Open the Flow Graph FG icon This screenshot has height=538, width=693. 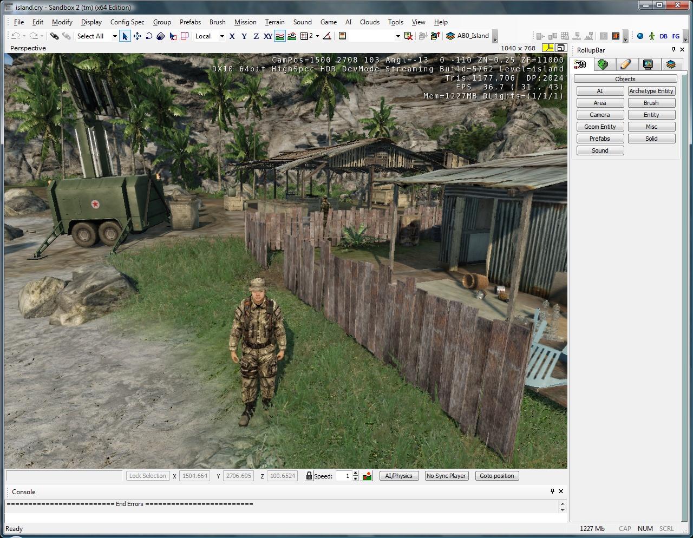tap(676, 36)
